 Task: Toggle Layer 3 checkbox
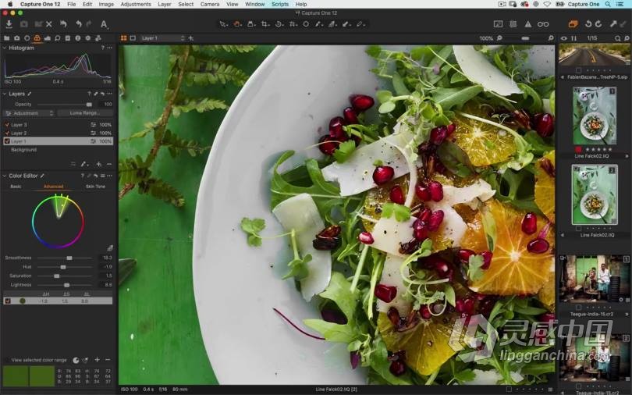point(7,125)
